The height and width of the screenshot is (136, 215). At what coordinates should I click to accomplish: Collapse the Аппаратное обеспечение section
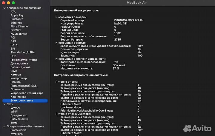(4, 8)
